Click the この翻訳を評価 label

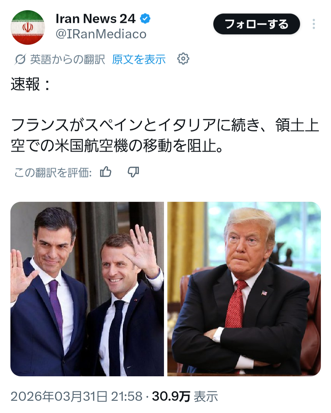53,172
